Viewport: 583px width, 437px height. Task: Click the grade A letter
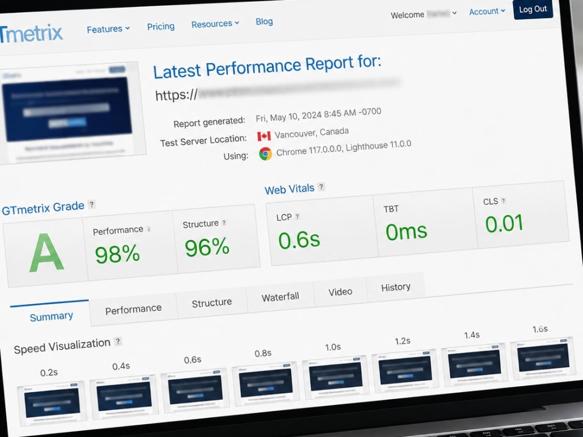(47, 253)
